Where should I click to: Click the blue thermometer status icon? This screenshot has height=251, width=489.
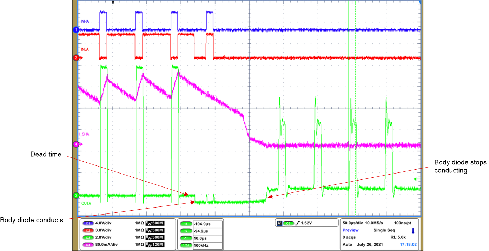click(x=413, y=231)
